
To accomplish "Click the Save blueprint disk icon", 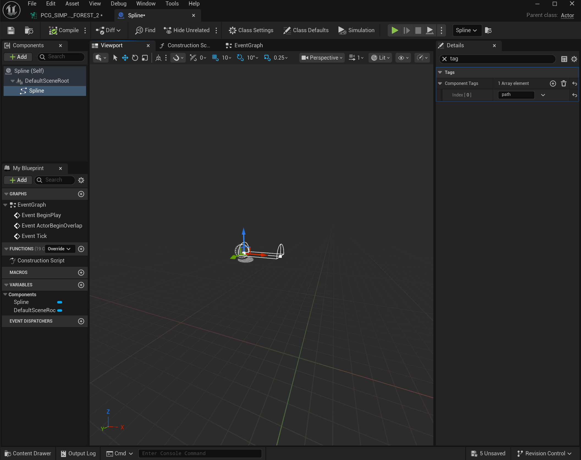I will coord(11,30).
